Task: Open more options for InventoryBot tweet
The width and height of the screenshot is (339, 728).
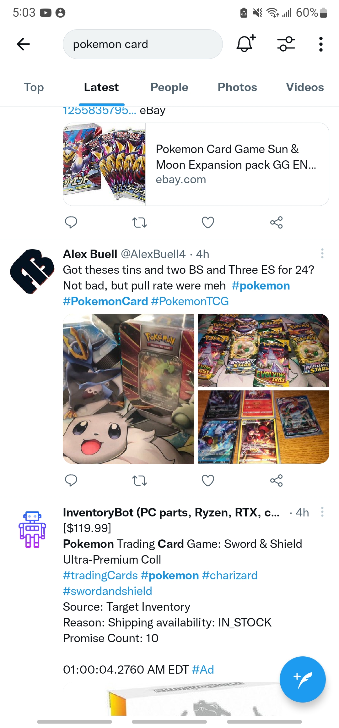Action: [322, 512]
